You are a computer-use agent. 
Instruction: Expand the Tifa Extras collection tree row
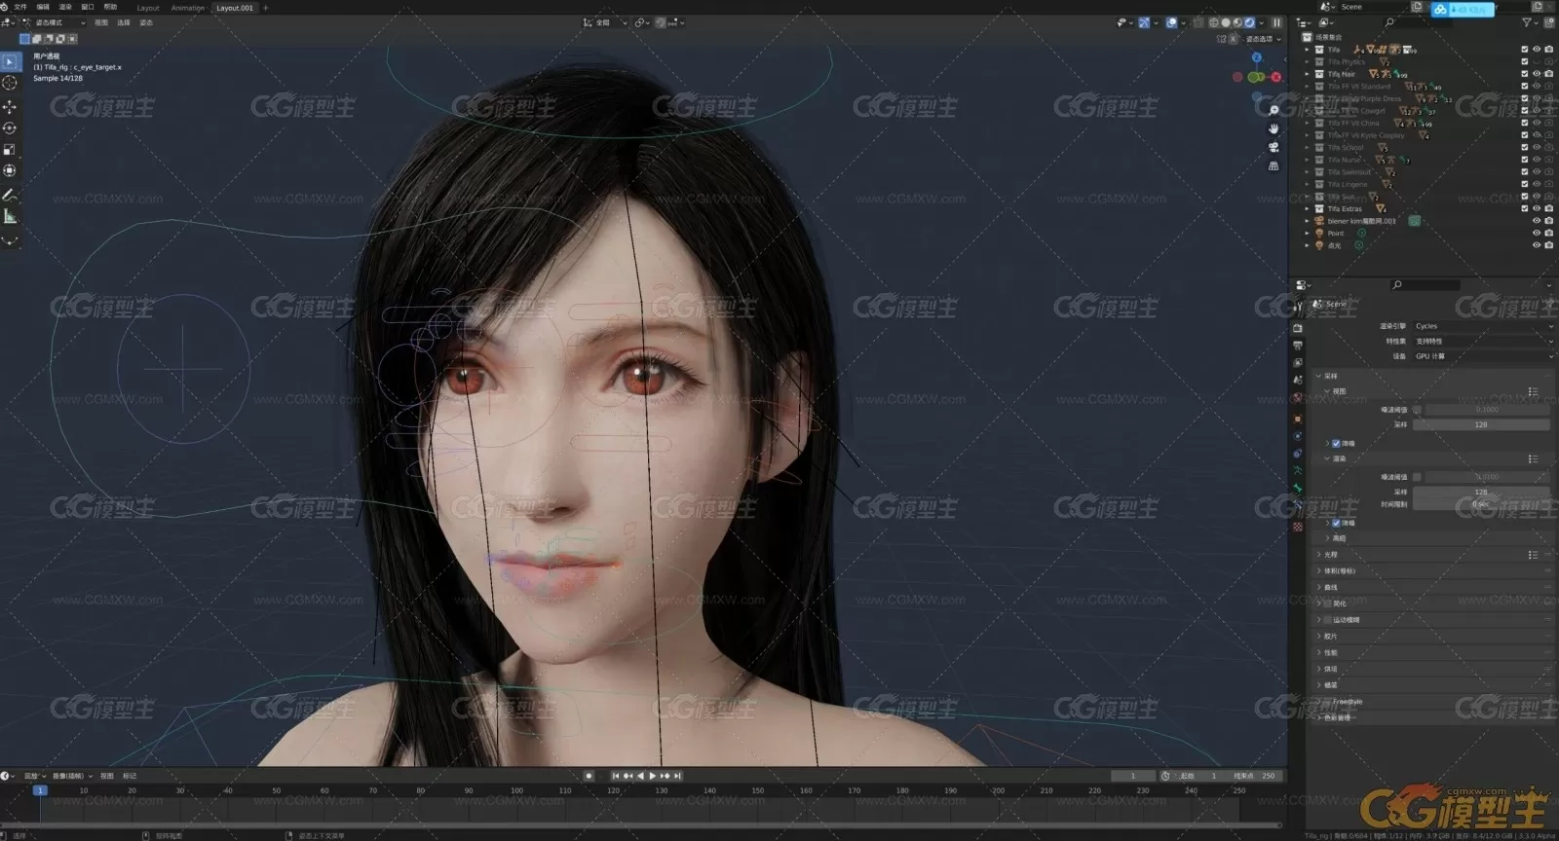point(1308,208)
